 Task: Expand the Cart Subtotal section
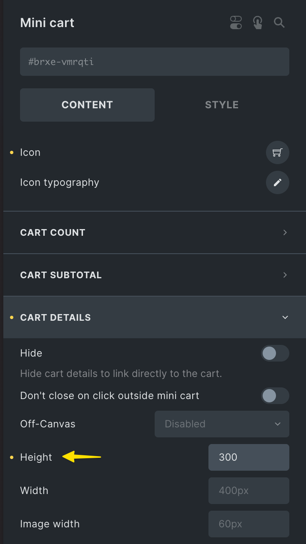coord(154,275)
